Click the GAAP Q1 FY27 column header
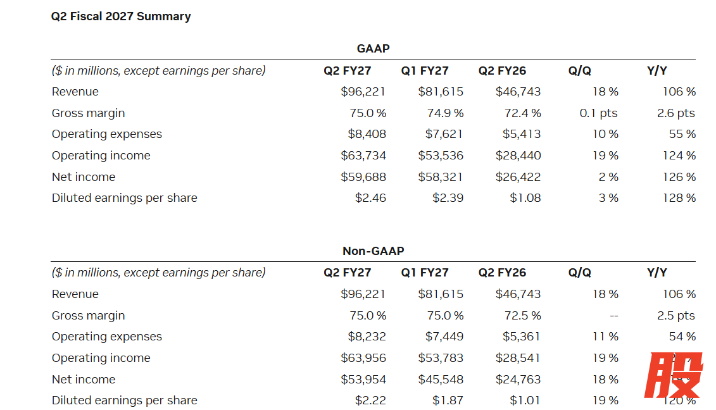Screen dimensions: 716x410 (425, 71)
